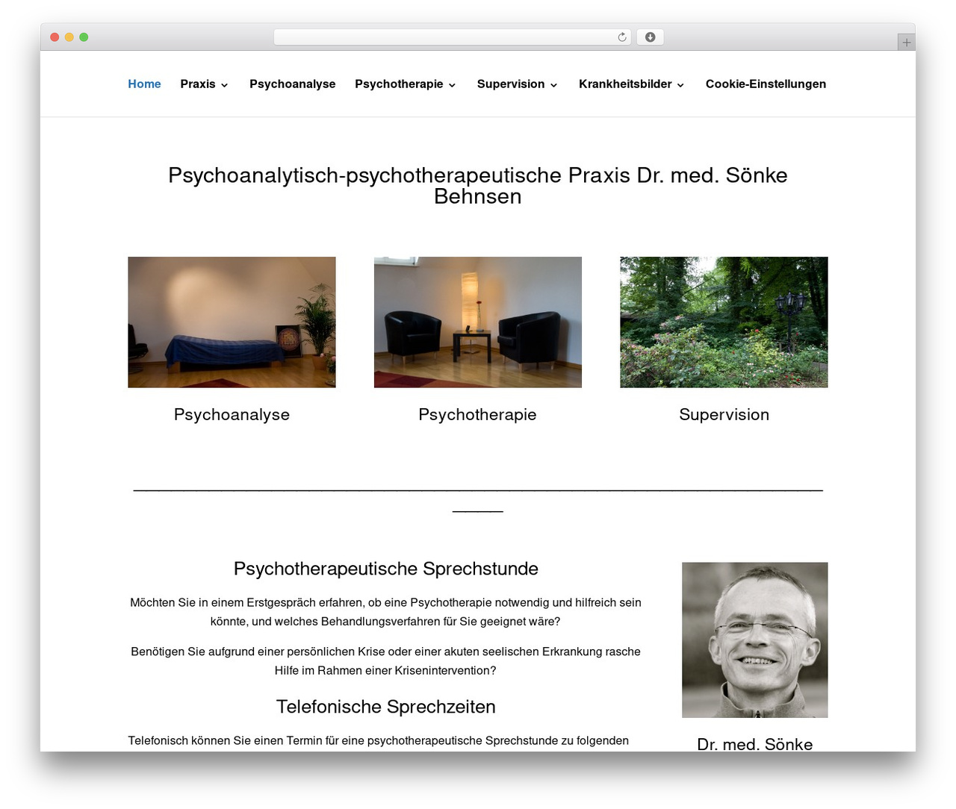Click the portrait photo of Dr. Behnsen
The height and width of the screenshot is (809, 956).
(x=755, y=640)
